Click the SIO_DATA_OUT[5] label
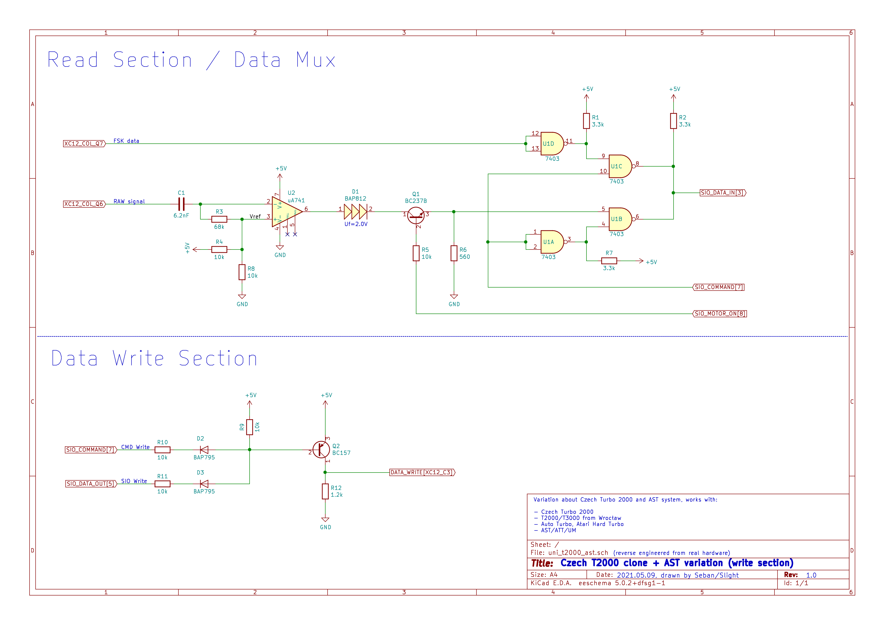Screen dimensions: 885x625 coord(91,484)
